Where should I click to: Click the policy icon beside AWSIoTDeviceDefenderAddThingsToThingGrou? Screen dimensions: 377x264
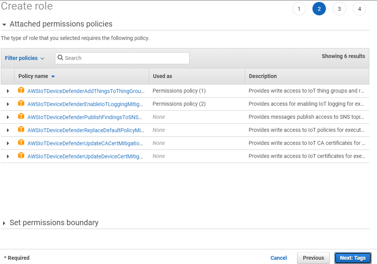21,91
